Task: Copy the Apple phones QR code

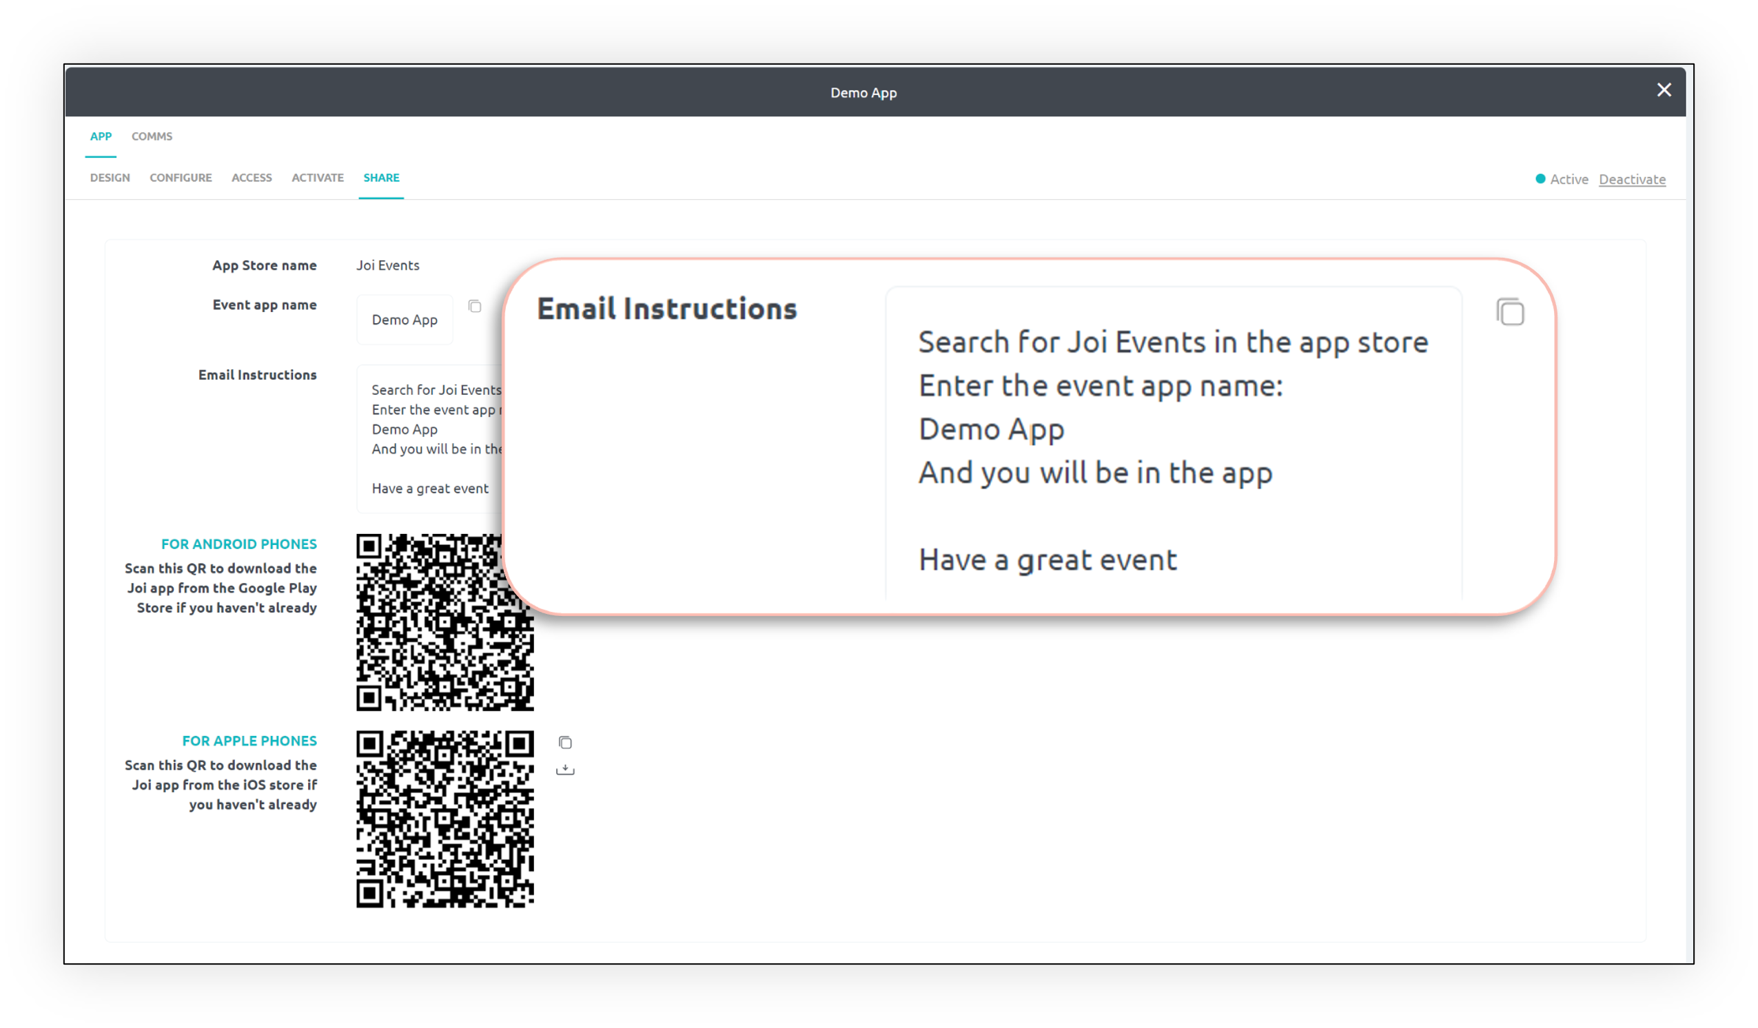Action: (x=565, y=743)
